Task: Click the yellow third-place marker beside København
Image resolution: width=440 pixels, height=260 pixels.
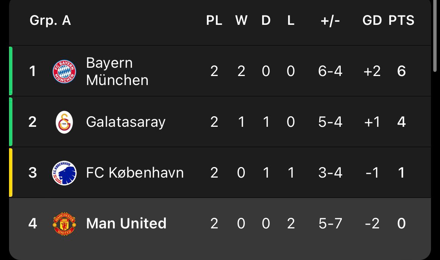Action: click(x=11, y=172)
